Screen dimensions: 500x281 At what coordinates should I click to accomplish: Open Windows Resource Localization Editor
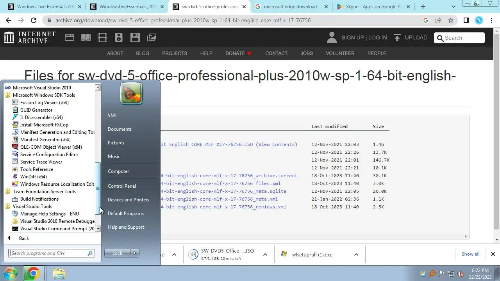point(54,184)
